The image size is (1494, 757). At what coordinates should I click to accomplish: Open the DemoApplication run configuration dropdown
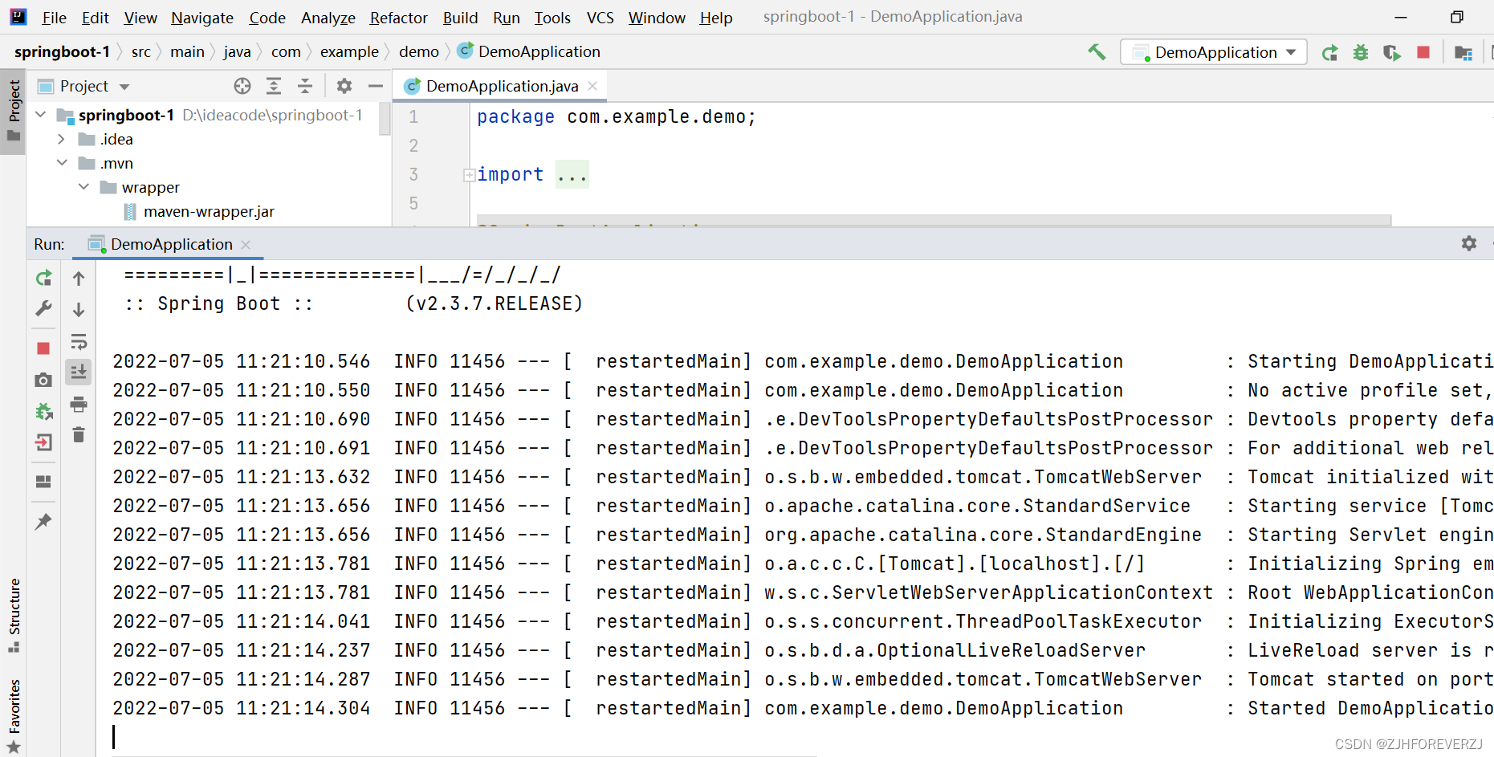point(1214,52)
